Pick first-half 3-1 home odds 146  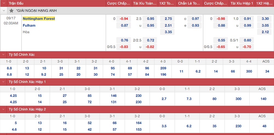click(113, 96)
